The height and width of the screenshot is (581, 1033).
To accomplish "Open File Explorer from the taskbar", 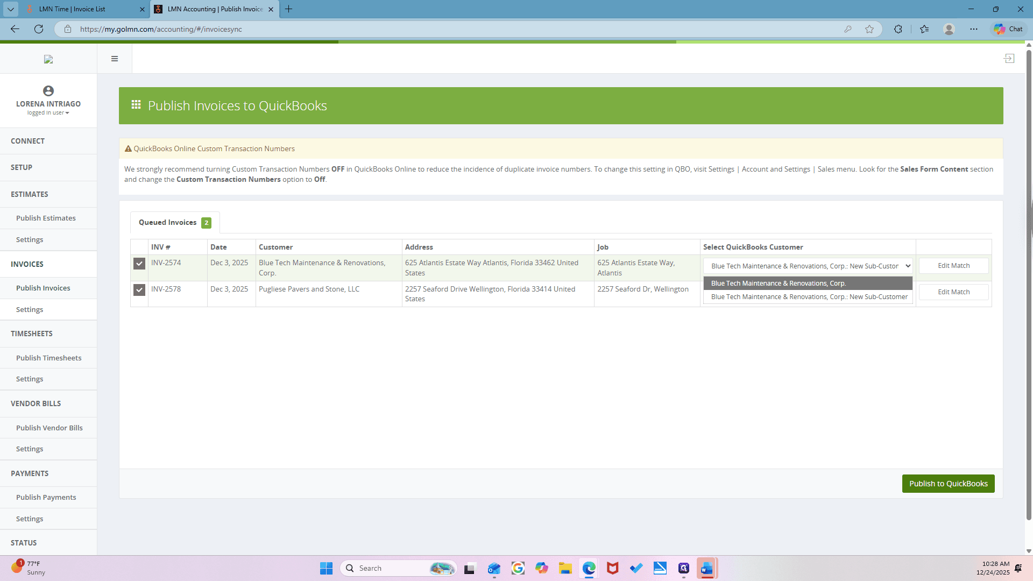I will (x=565, y=568).
